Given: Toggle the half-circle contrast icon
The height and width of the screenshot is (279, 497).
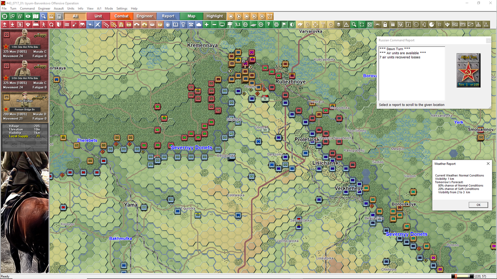Looking at the screenshot, I should [x=292, y=25].
